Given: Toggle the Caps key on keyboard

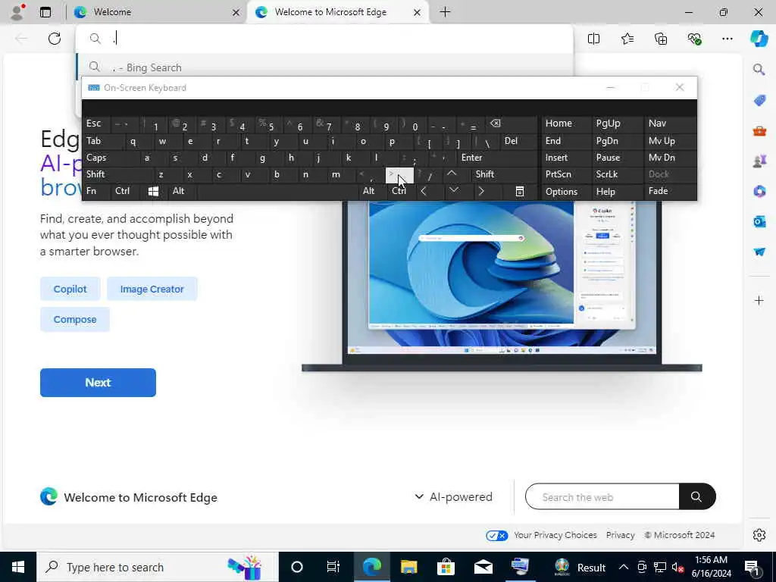Looking at the screenshot, I should pos(110,158).
